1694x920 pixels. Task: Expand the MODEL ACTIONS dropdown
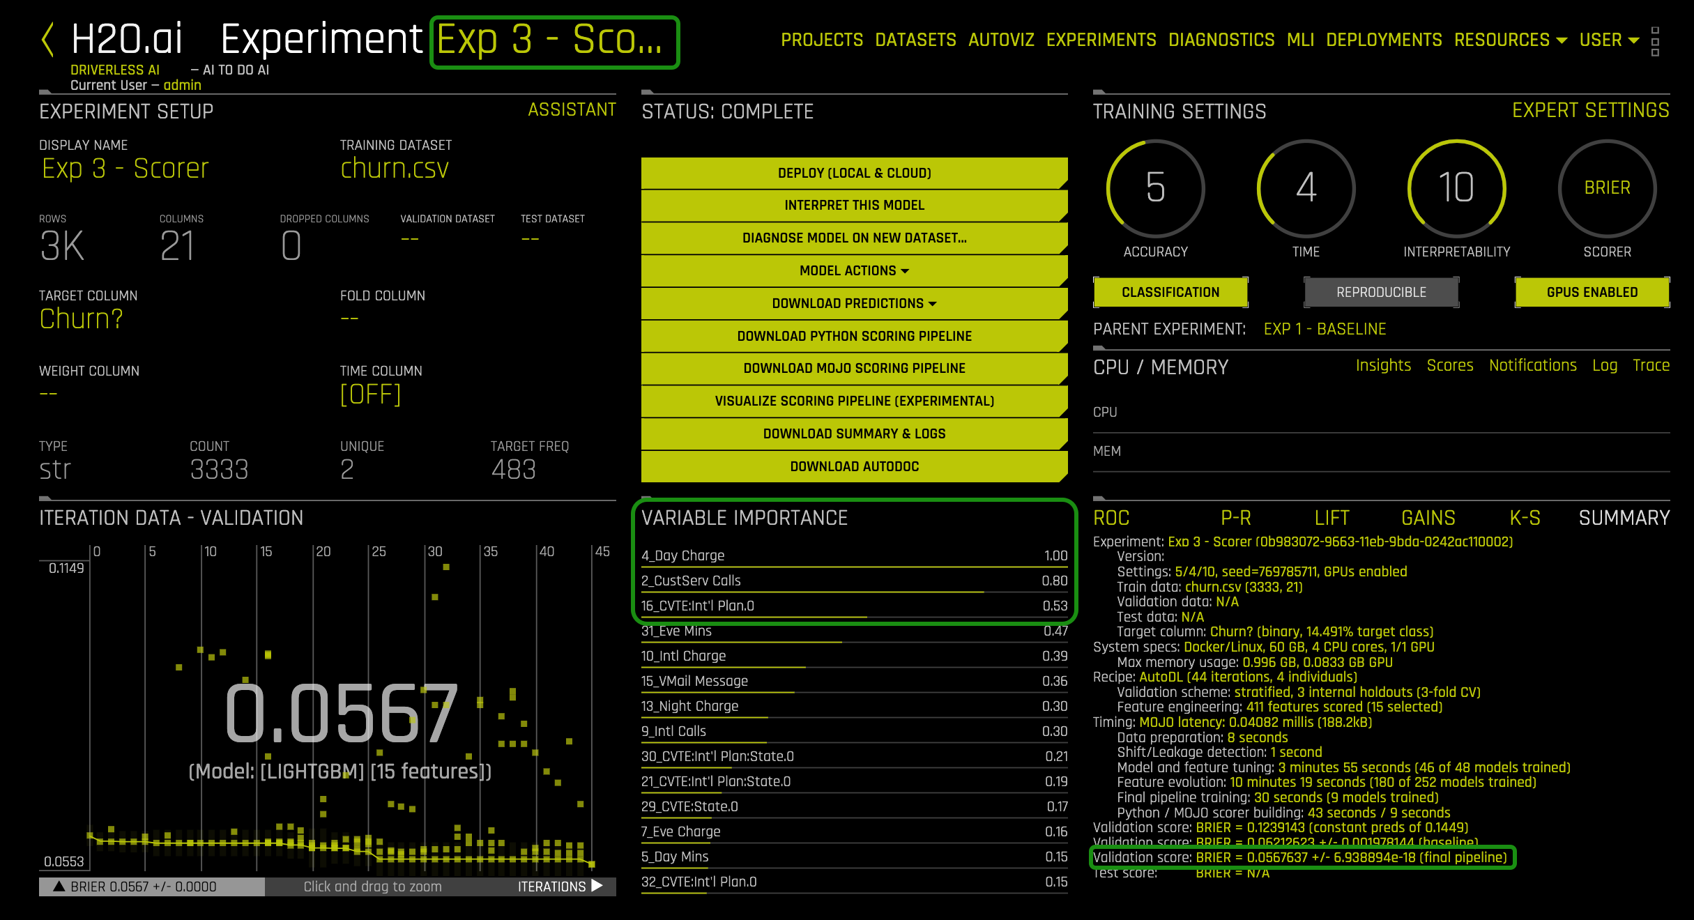pyautogui.click(x=854, y=270)
